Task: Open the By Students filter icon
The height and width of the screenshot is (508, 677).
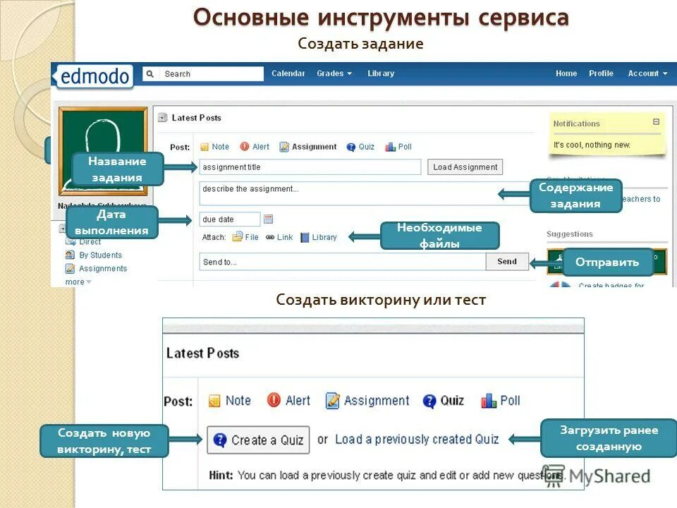Action: [70, 255]
